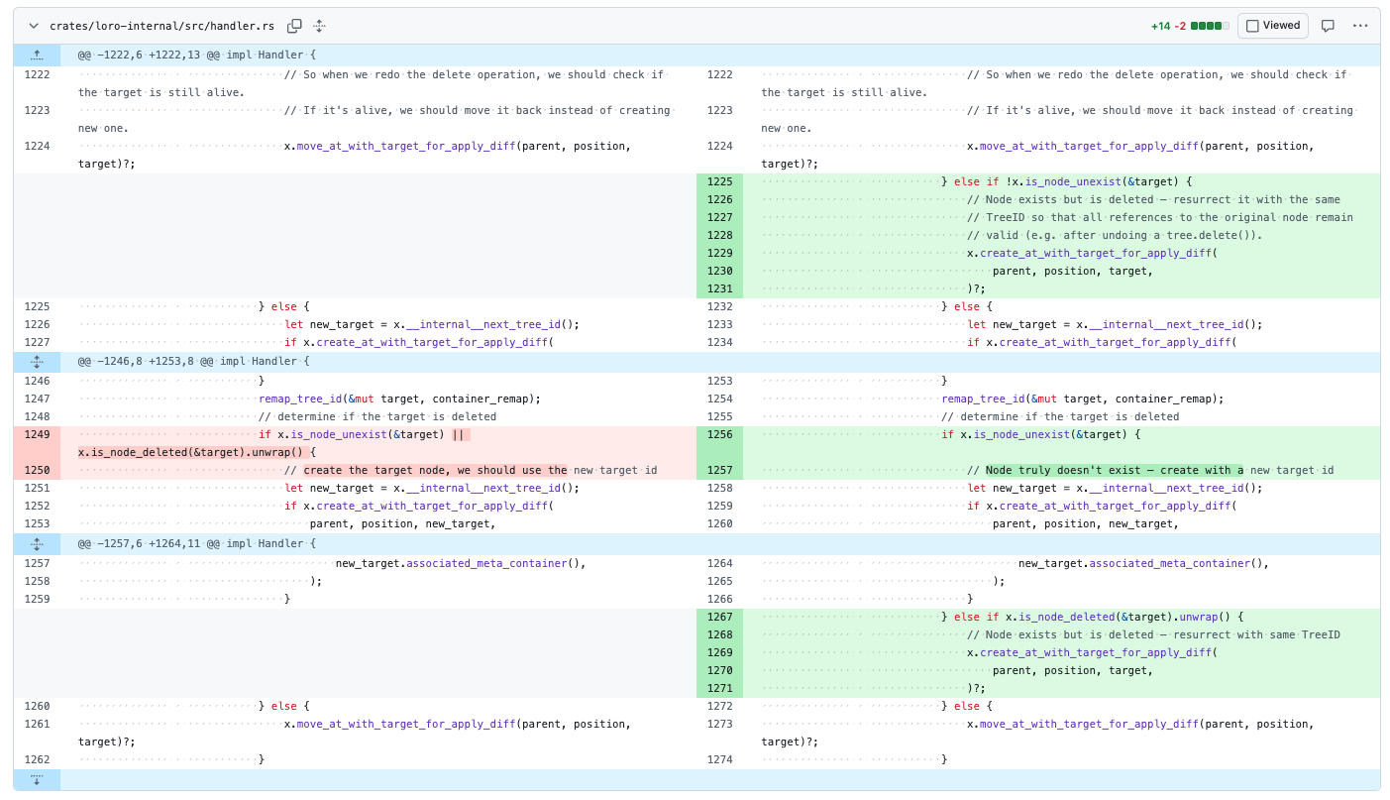Click 'else if !x.is_node_unexist(&target)' added line
1390x800 pixels.
1066,182
